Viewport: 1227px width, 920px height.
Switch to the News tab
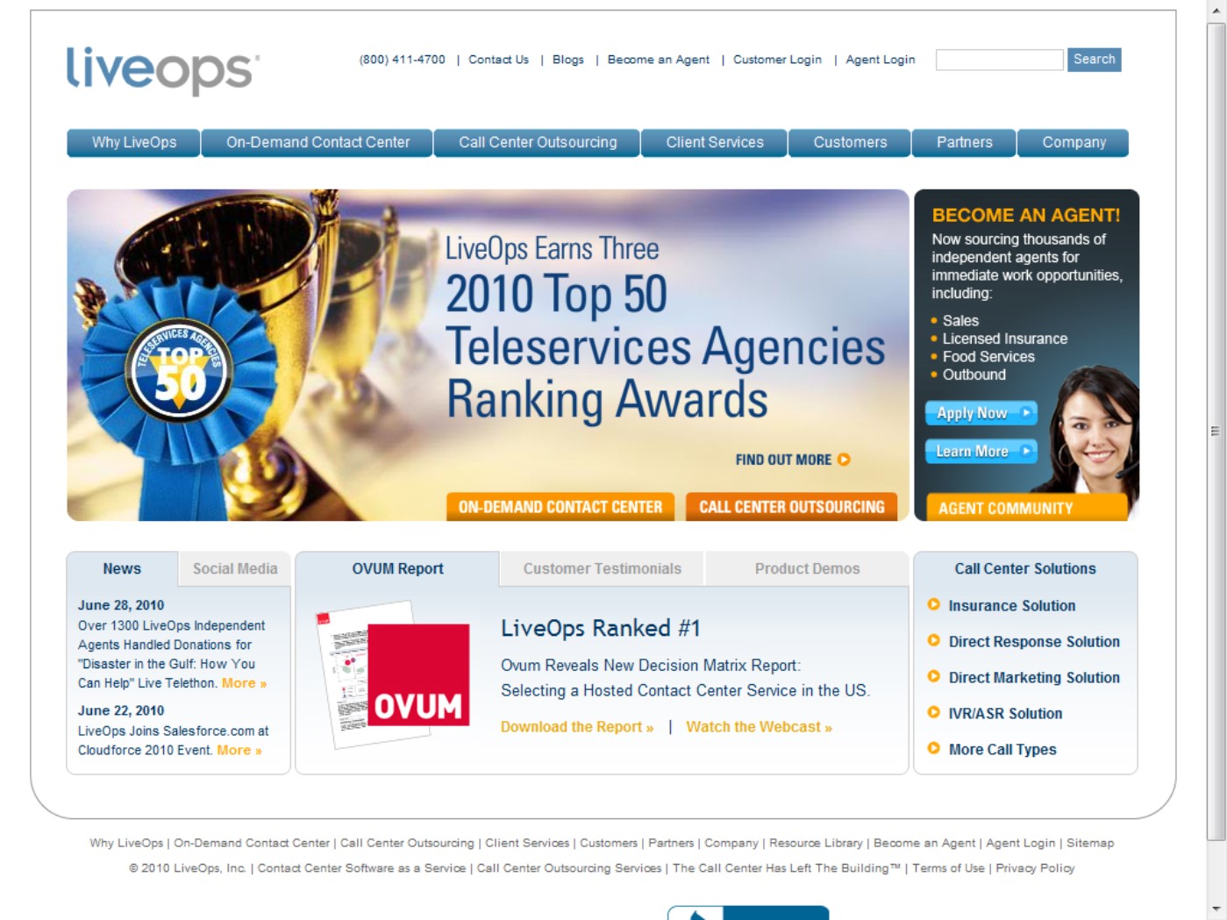click(x=122, y=569)
